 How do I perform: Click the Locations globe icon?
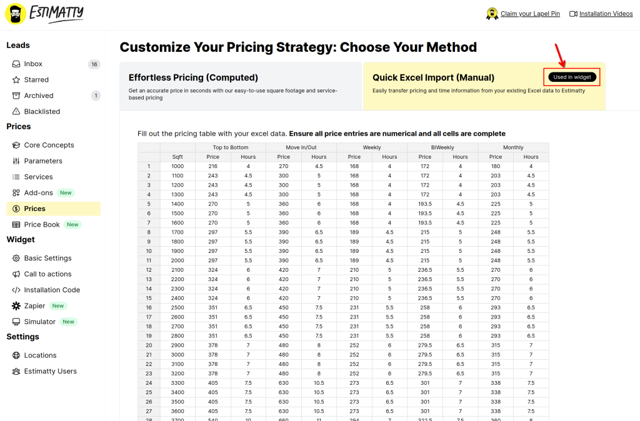click(16, 355)
